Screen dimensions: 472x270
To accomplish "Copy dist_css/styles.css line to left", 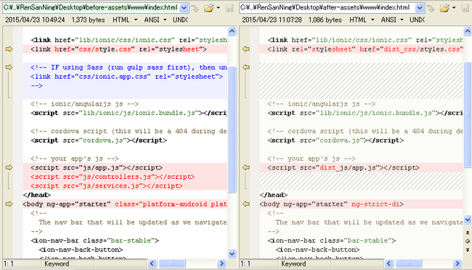I will (x=246, y=49).
